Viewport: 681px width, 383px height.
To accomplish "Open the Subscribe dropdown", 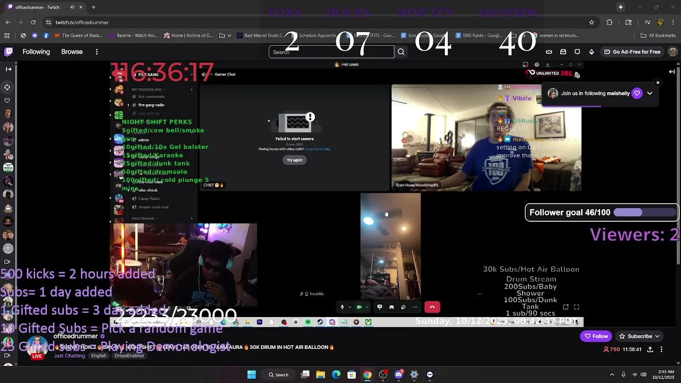I will (x=640, y=336).
